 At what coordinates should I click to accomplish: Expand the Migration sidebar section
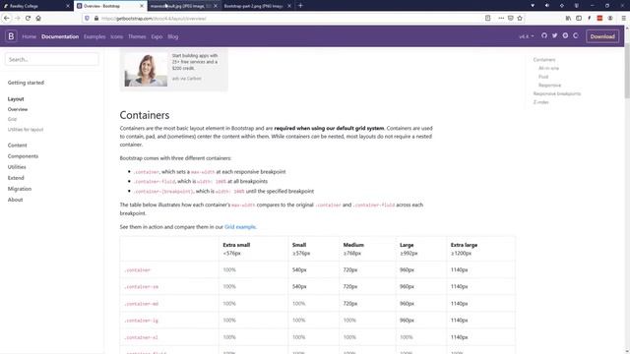coord(20,189)
